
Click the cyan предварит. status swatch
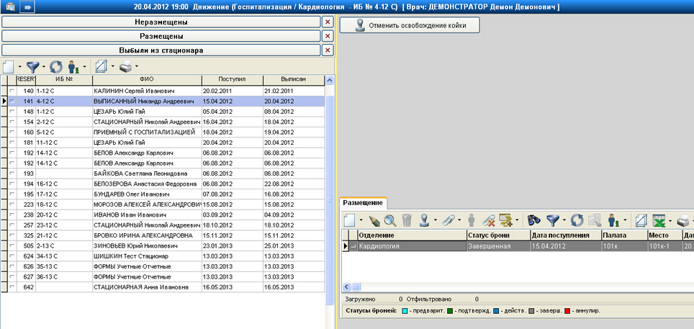[404, 311]
